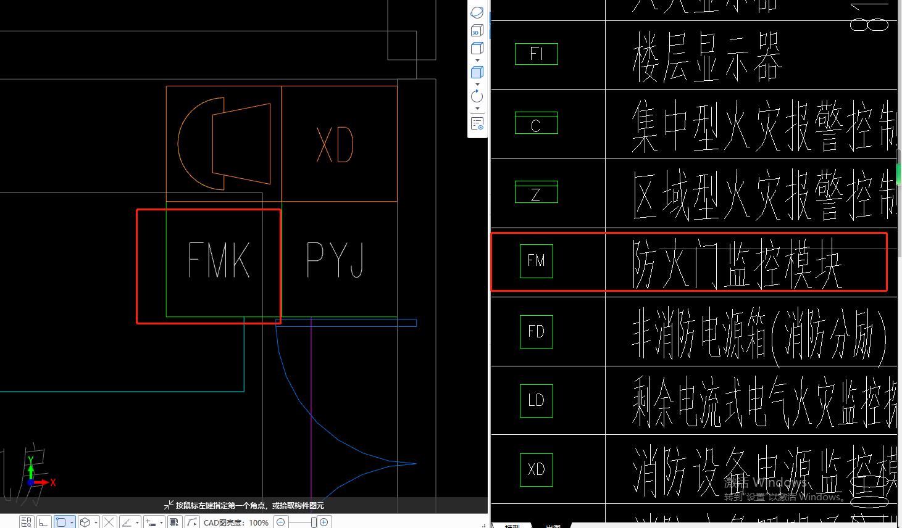
Task: Click the FI legend symbol box
Action: point(537,54)
